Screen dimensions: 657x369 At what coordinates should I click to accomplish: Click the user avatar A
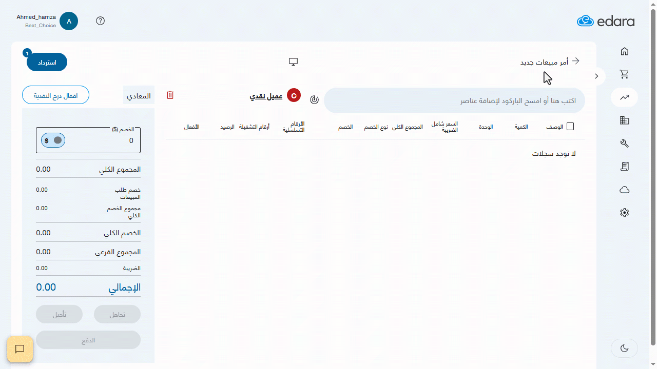tap(69, 21)
